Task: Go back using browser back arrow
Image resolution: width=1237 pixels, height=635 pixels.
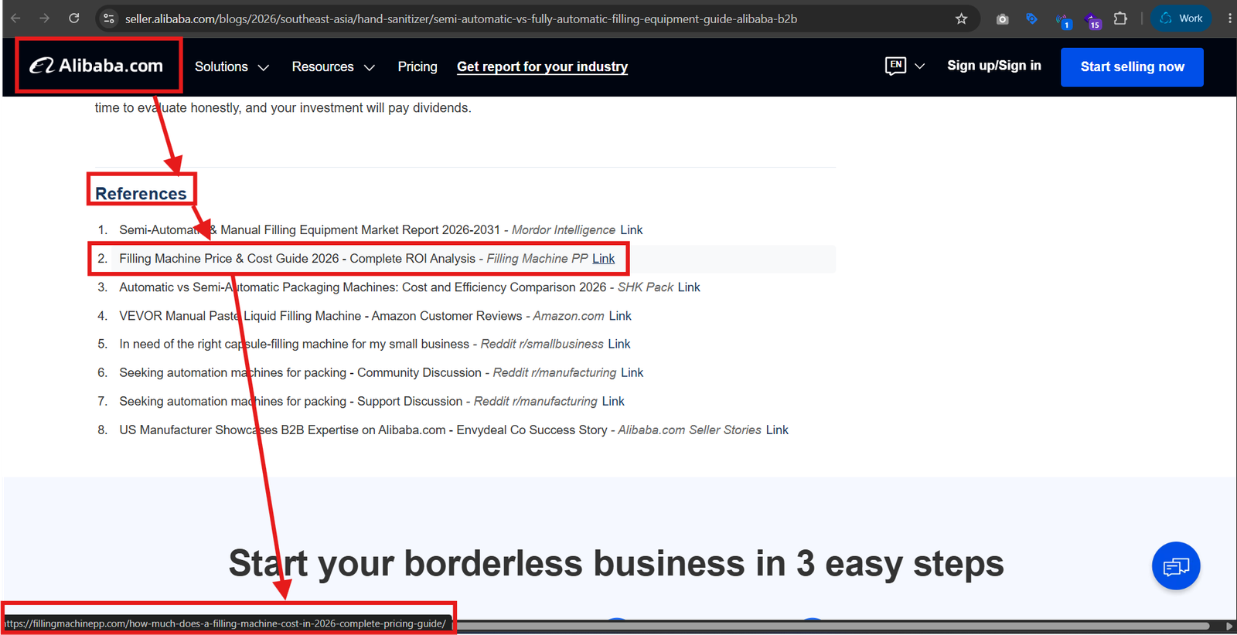Action: tap(15, 18)
